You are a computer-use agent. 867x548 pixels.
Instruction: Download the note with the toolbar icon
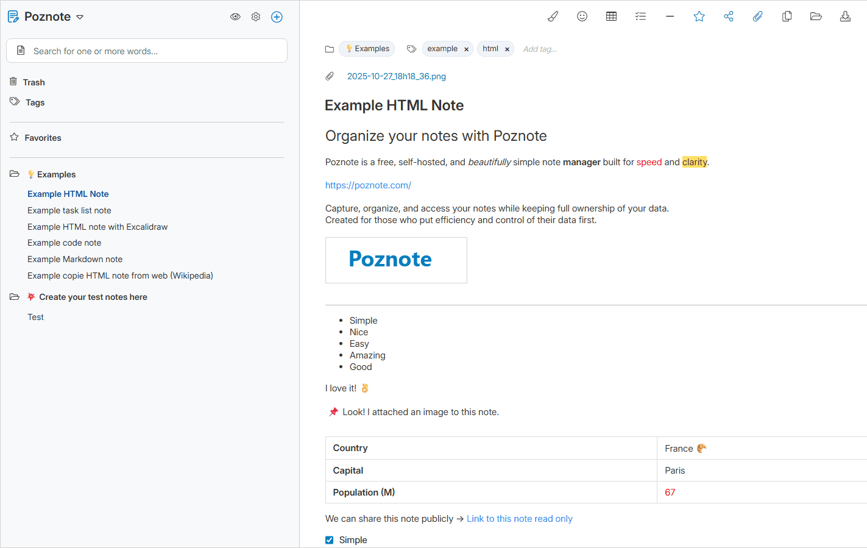click(x=845, y=16)
